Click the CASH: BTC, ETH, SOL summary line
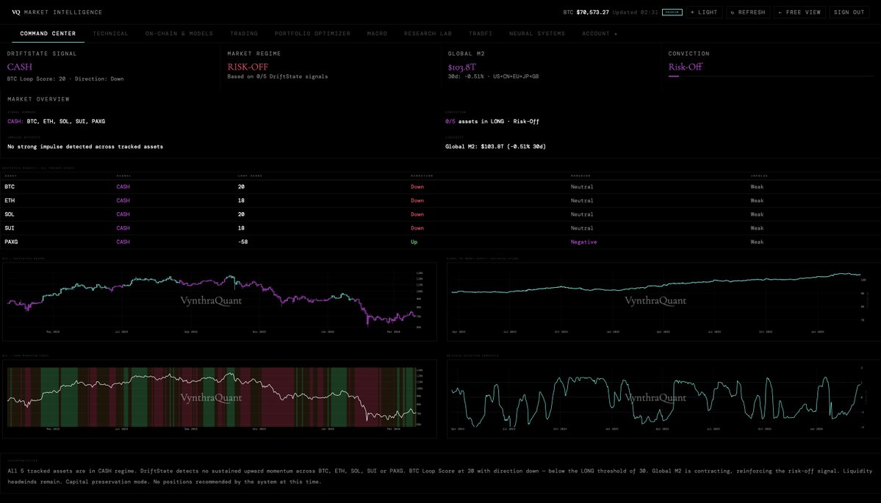Image resolution: width=881 pixels, height=503 pixels. click(56, 121)
